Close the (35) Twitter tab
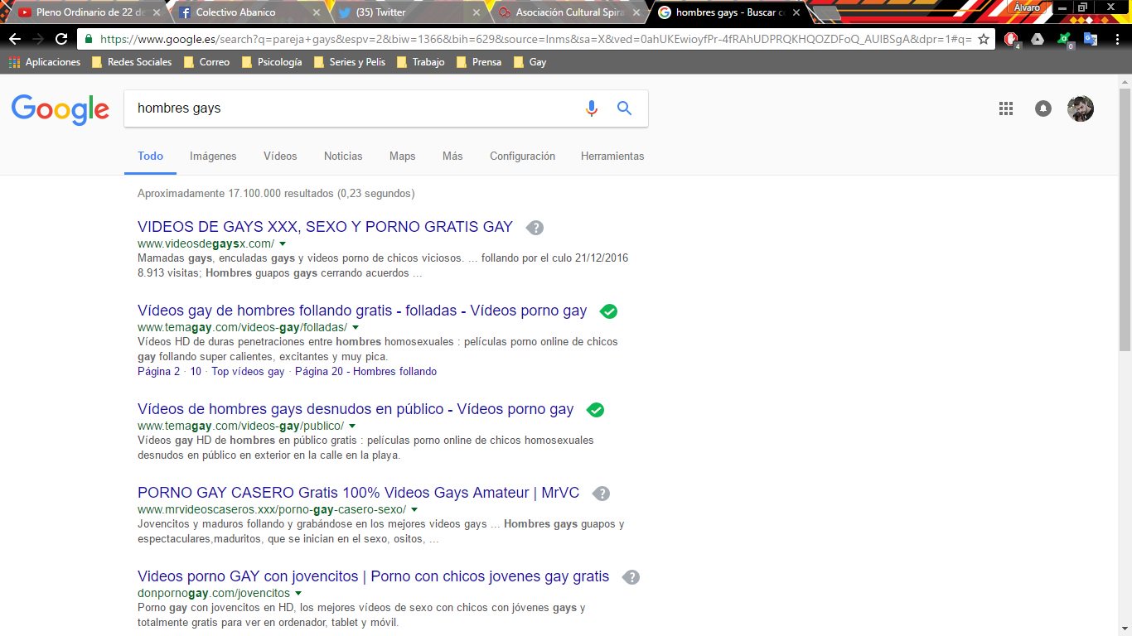This screenshot has width=1132, height=636. tap(476, 12)
